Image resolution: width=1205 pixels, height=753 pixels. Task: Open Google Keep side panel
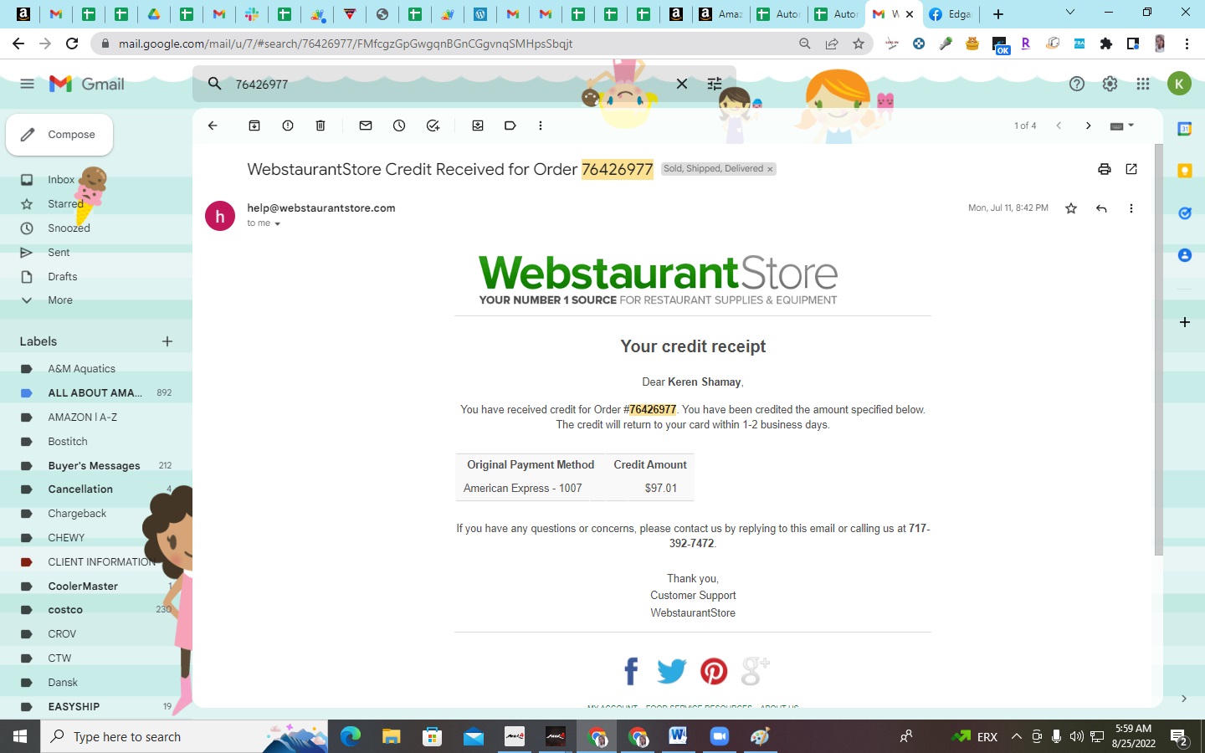[x=1184, y=171]
